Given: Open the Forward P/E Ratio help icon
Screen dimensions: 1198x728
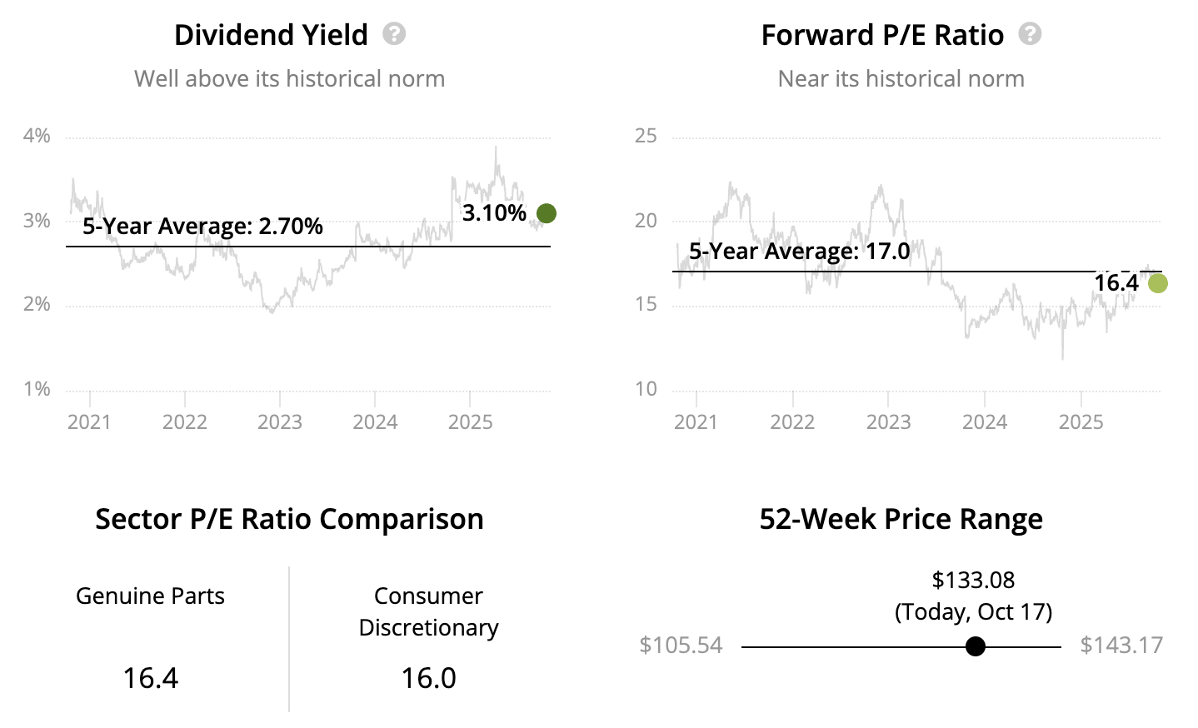Looking at the screenshot, I should coord(1031,34).
